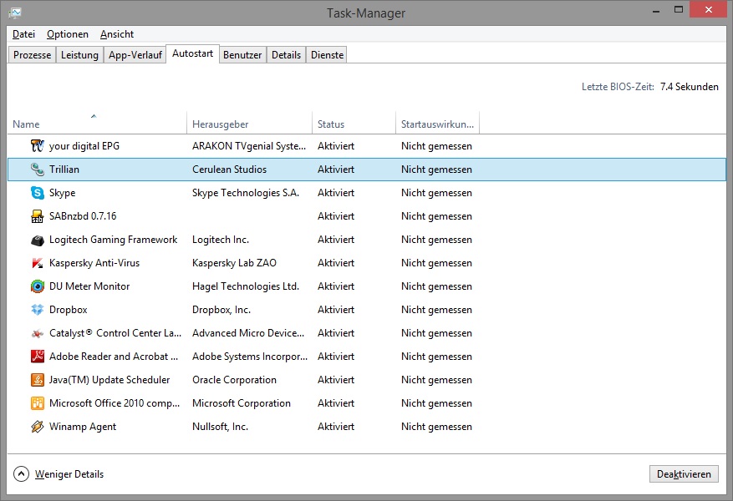Viewport: 733px width, 501px height.
Task: Select the Logitech Gaming Framework entry
Action: click(x=113, y=240)
